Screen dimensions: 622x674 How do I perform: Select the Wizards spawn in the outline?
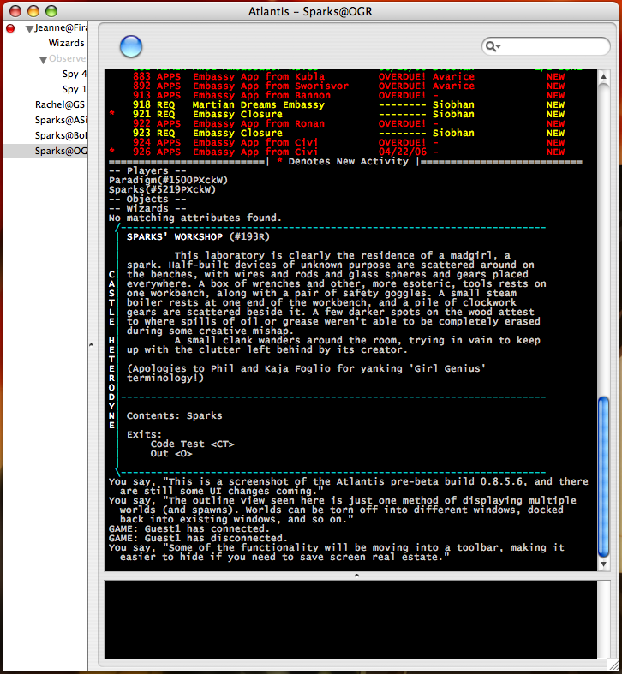click(66, 43)
